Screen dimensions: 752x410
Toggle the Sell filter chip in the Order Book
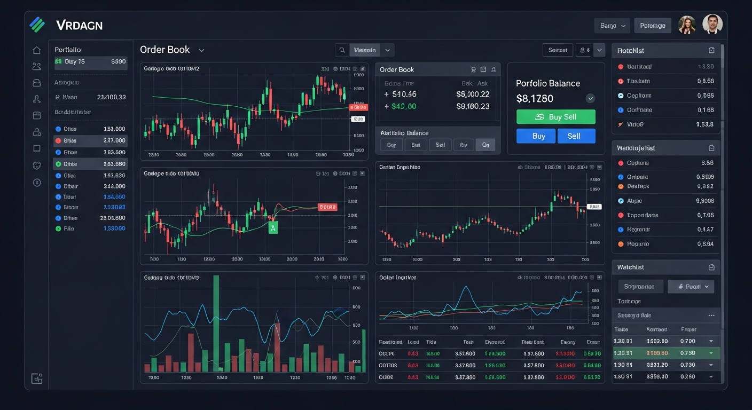(x=440, y=145)
